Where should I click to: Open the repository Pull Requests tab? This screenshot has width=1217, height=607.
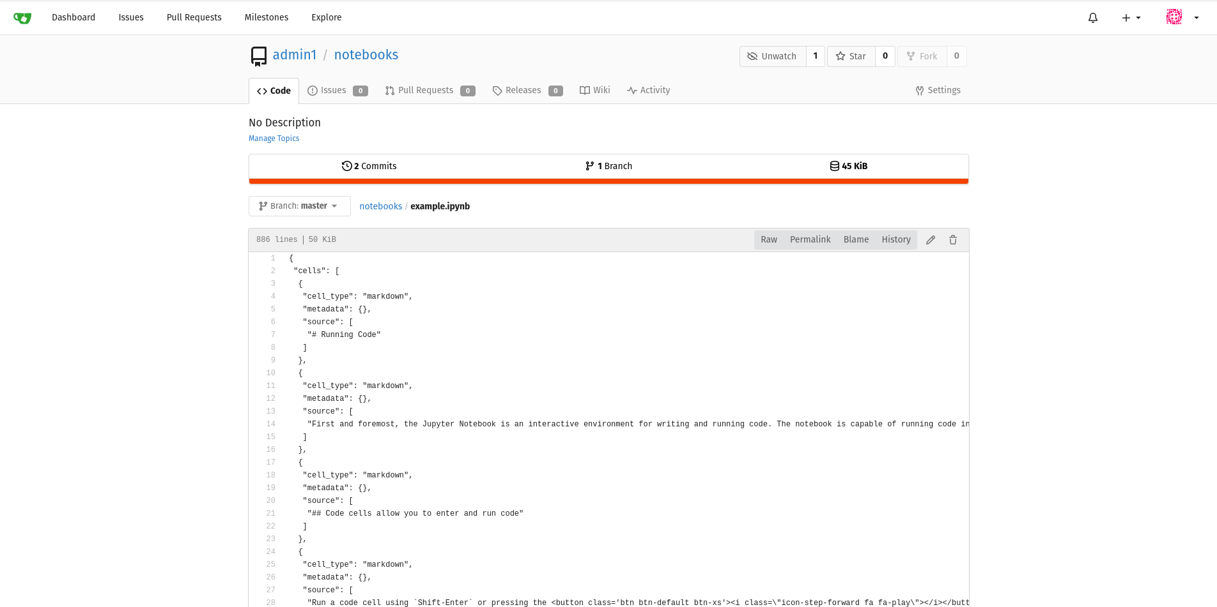(x=430, y=91)
